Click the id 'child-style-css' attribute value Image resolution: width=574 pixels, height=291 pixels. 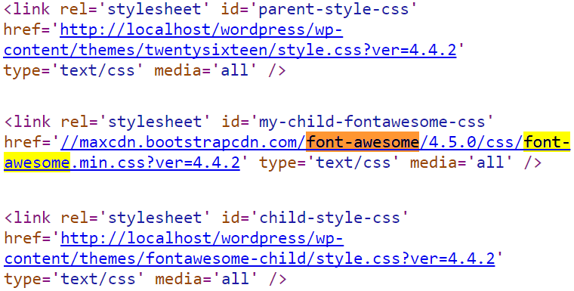coord(330,218)
